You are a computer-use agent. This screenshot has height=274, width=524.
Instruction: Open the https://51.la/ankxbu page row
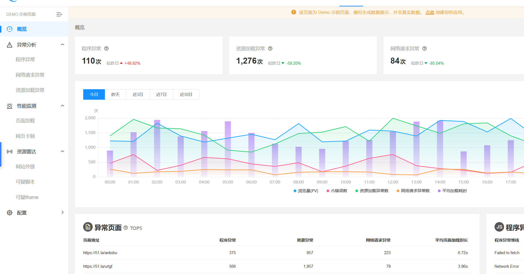click(x=277, y=253)
